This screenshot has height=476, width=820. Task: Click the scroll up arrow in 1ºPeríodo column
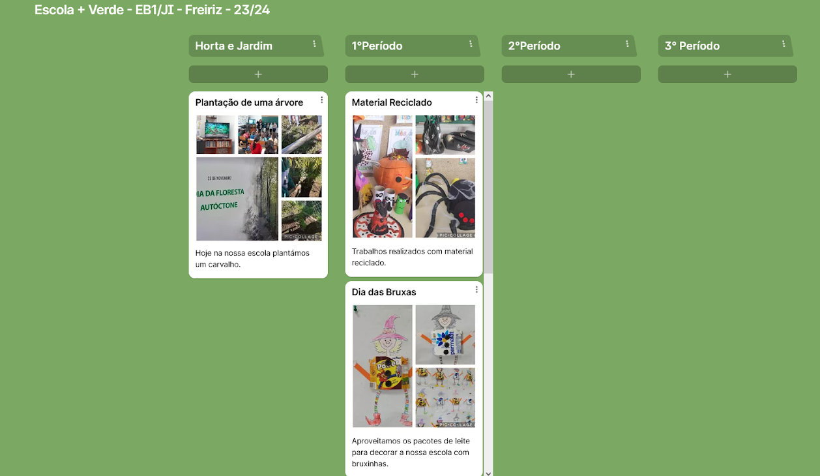point(488,97)
